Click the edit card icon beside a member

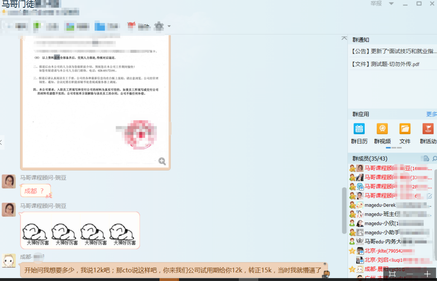430,196
